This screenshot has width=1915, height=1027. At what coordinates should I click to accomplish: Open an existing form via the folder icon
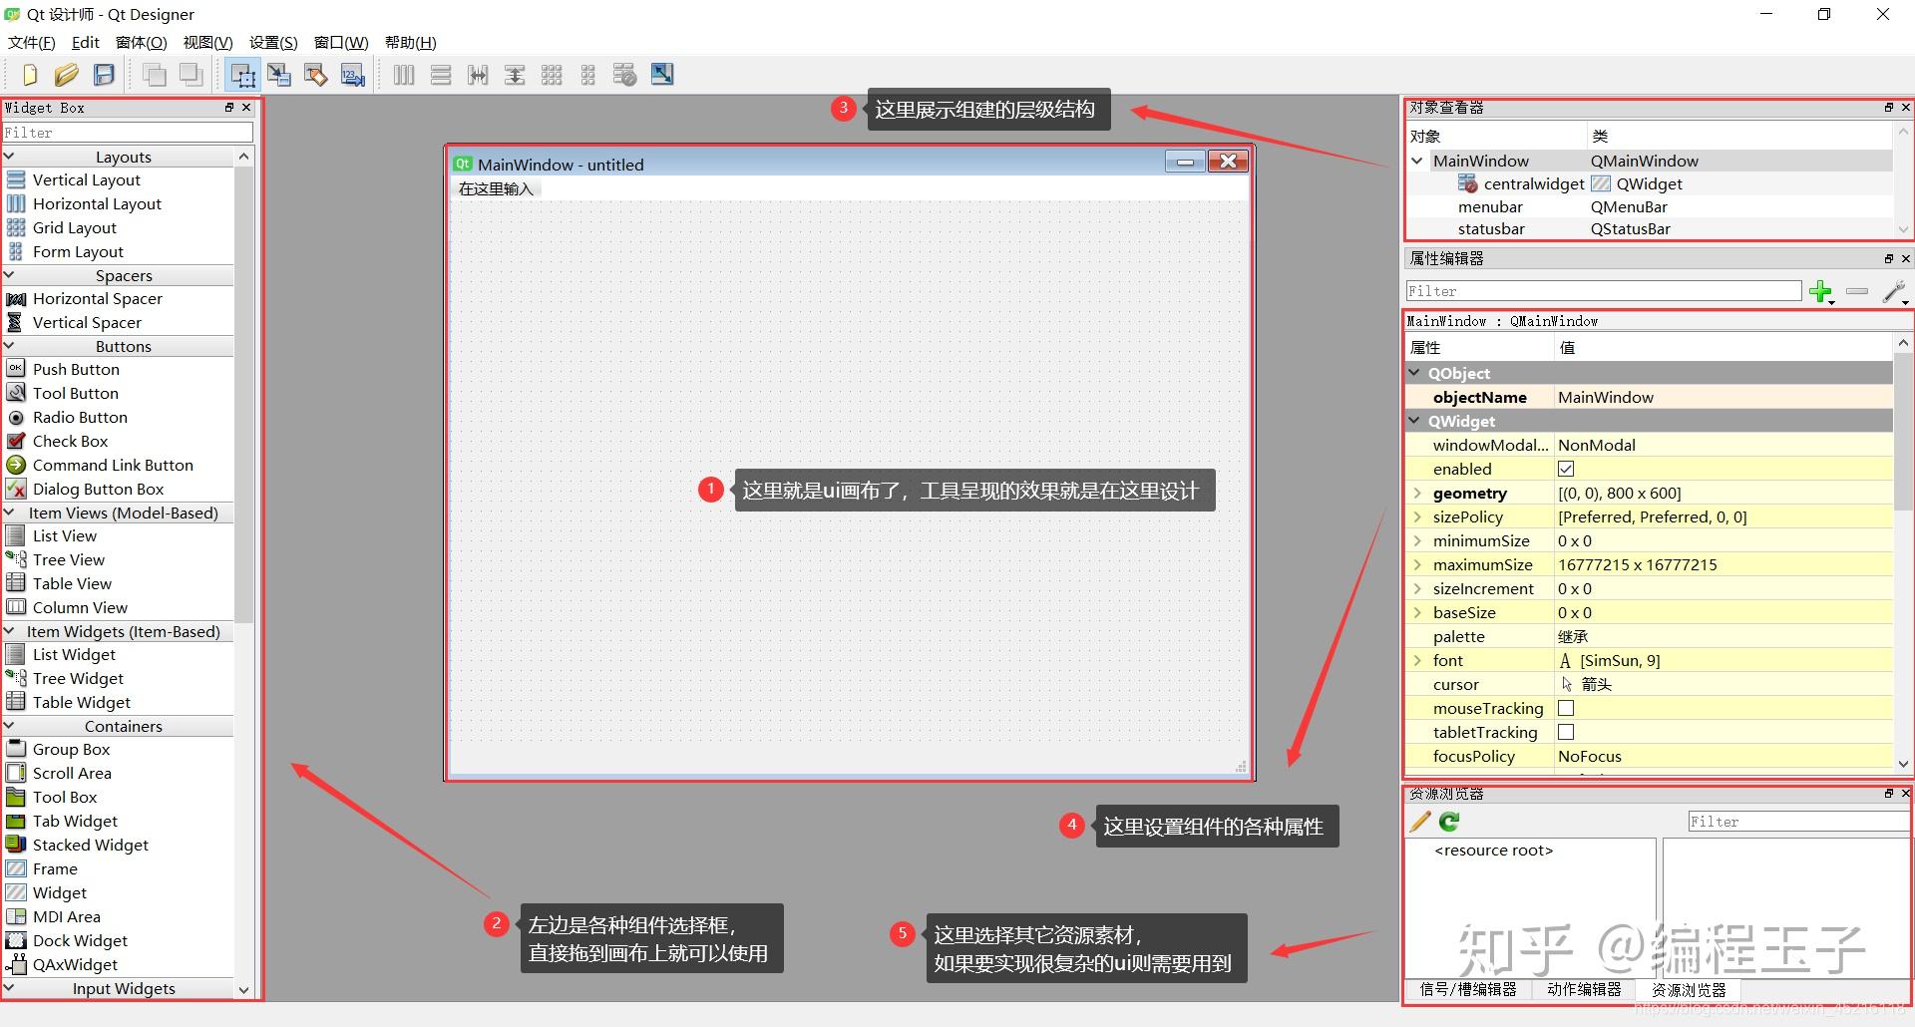tap(66, 75)
